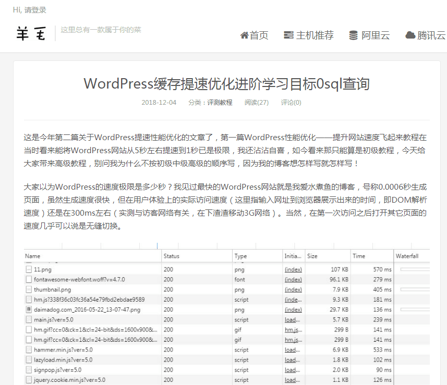The width and height of the screenshot is (447, 385).
Task: Click the blue timeline marker above the table
Action: coord(157,246)
